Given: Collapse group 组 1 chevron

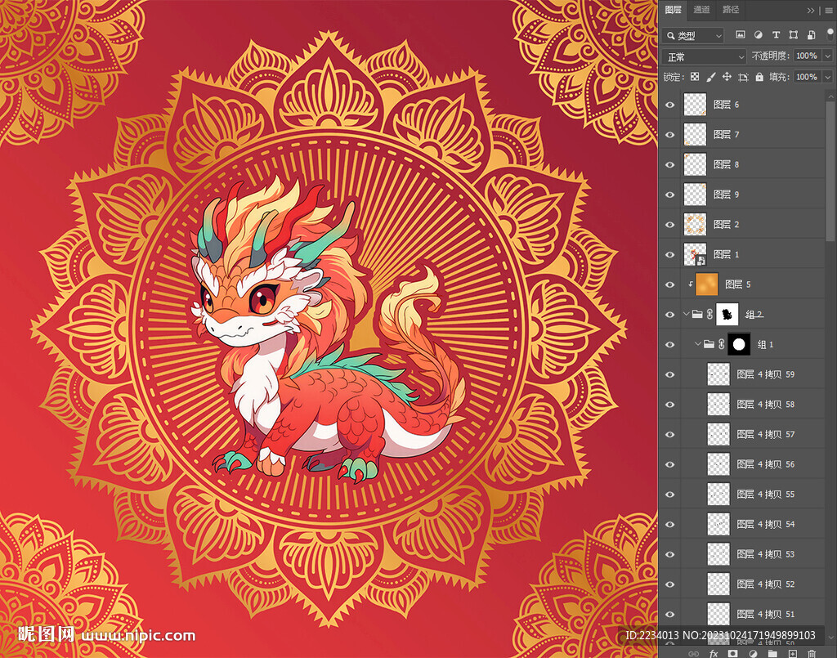Looking at the screenshot, I should click(698, 344).
